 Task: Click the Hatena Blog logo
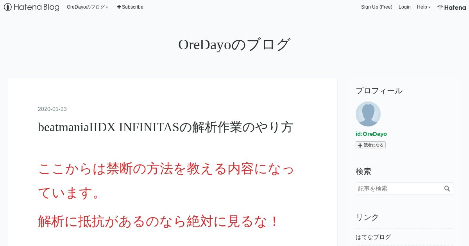click(x=32, y=7)
